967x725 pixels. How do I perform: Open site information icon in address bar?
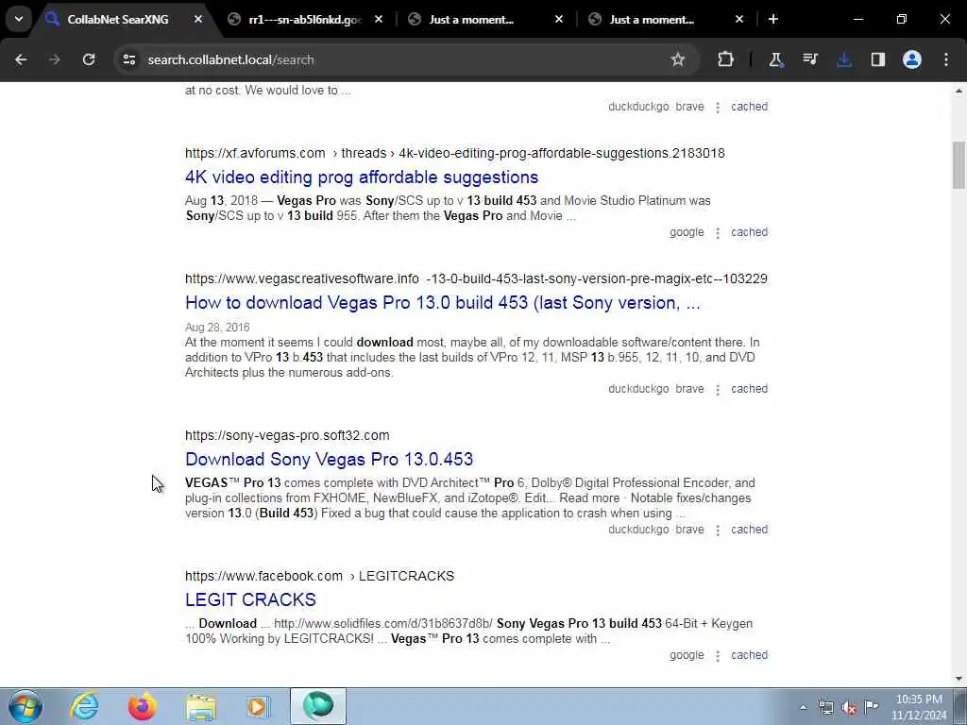[128, 59]
